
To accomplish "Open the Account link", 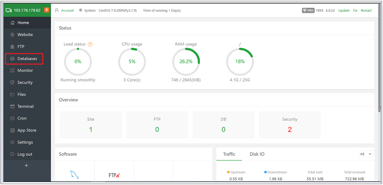I will coord(68,10).
